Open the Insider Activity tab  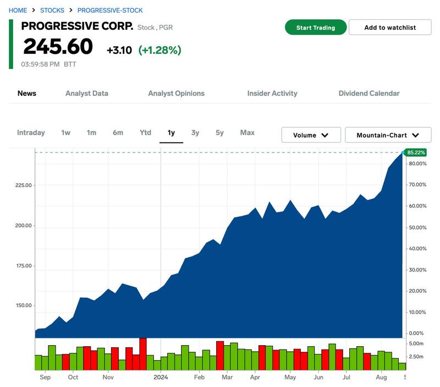(x=272, y=93)
